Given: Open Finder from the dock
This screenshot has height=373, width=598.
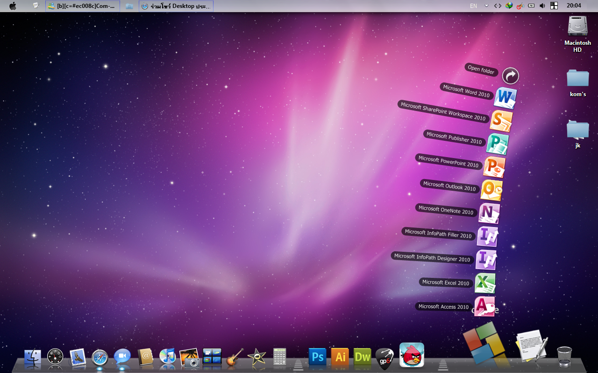Looking at the screenshot, I should click(33, 357).
